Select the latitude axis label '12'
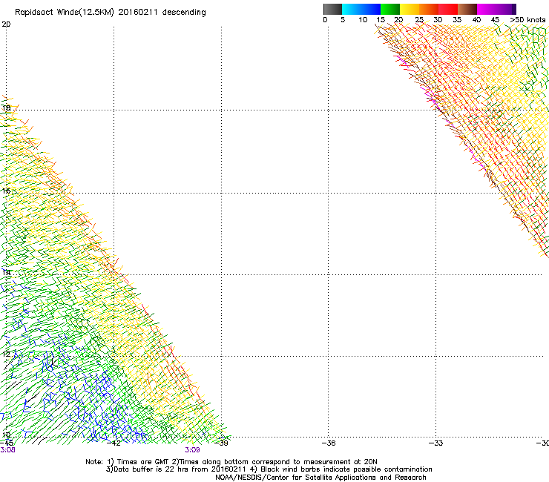Viewport: 549px width, 482px height. tap(6, 354)
